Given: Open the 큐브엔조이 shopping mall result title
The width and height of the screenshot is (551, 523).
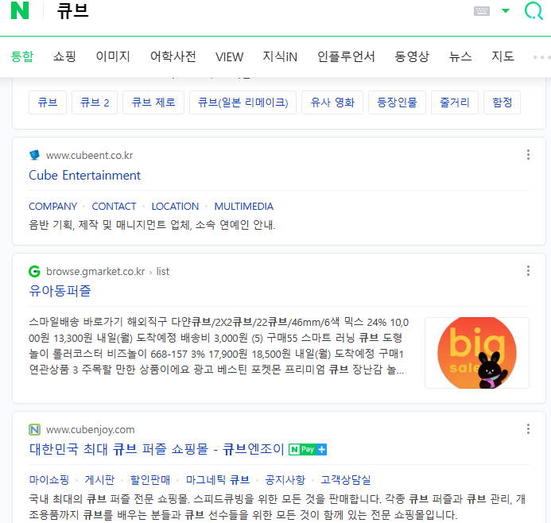Looking at the screenshot, I should point(157,449).
